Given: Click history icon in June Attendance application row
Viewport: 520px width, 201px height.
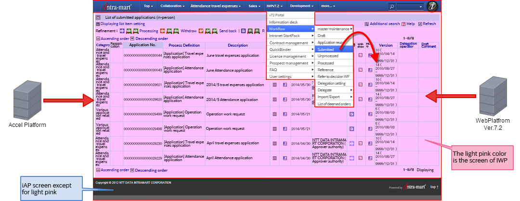Looking at the screenshot, I should [x=370, y=70].
